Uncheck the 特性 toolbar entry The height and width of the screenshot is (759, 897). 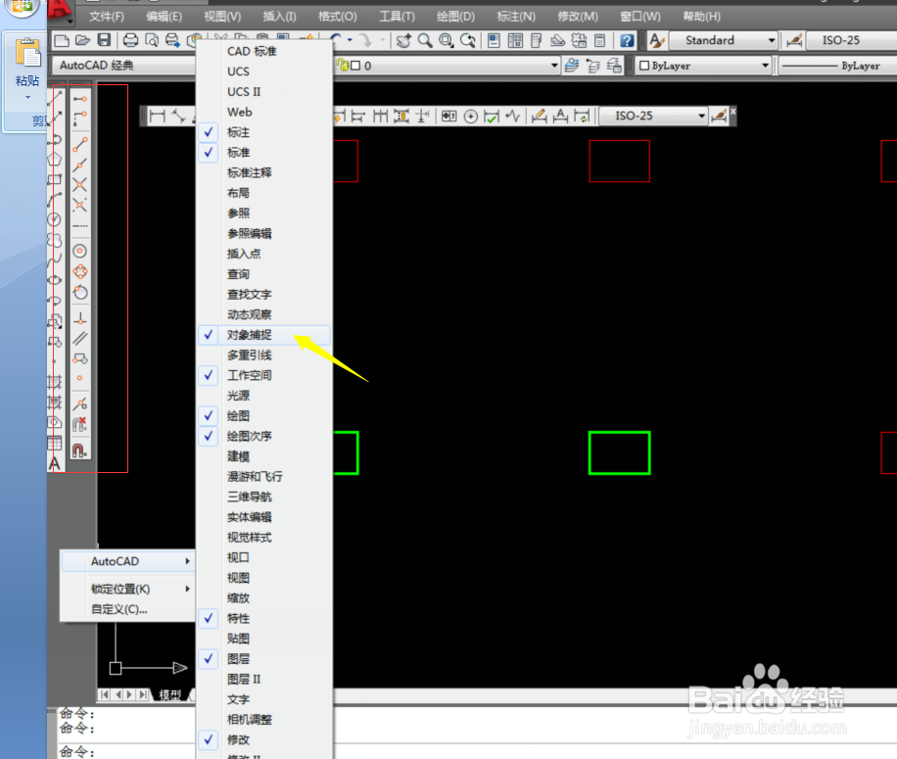coord(263,618)
